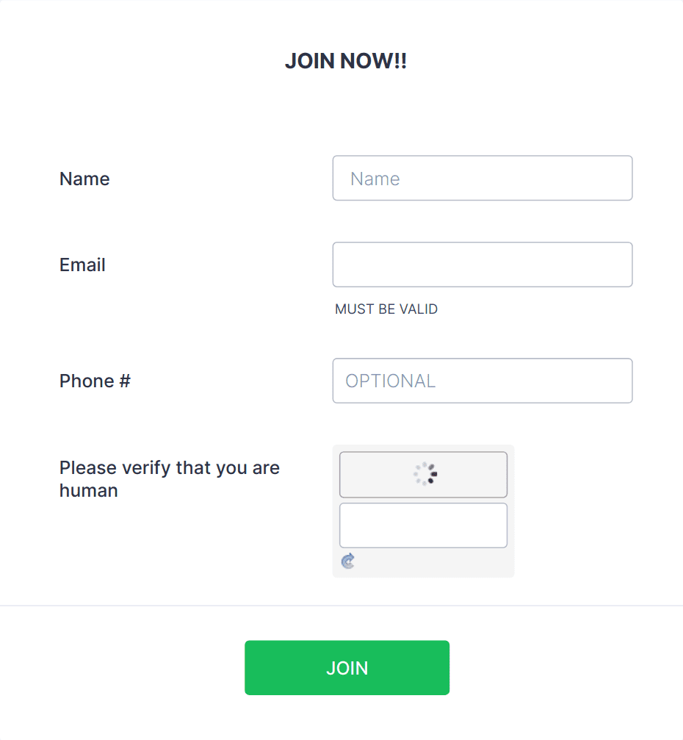
Task: Click the Phone # label
Action: pos(95,381)
